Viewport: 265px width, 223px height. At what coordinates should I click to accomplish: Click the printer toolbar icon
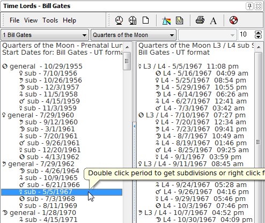200,20
